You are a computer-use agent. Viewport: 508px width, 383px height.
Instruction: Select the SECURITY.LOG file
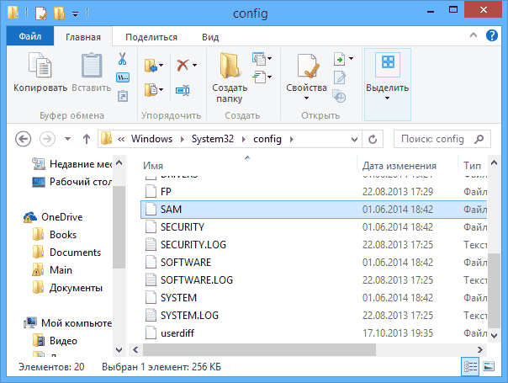pyautogui.click(x=314, y=244)
